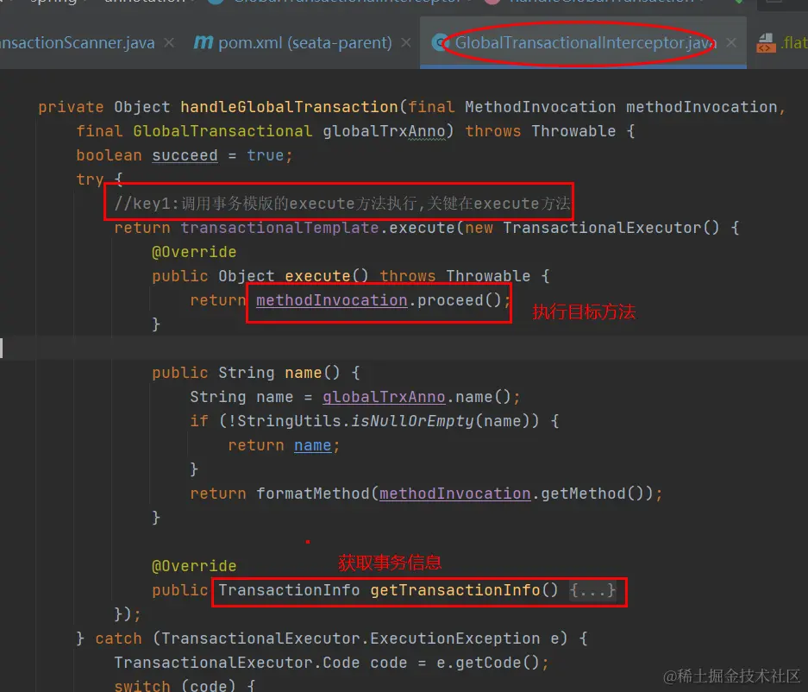Click the underlined 'name' in 'return name;'
The height and width of the screenshot is (692, 808).
coord(313,445)
